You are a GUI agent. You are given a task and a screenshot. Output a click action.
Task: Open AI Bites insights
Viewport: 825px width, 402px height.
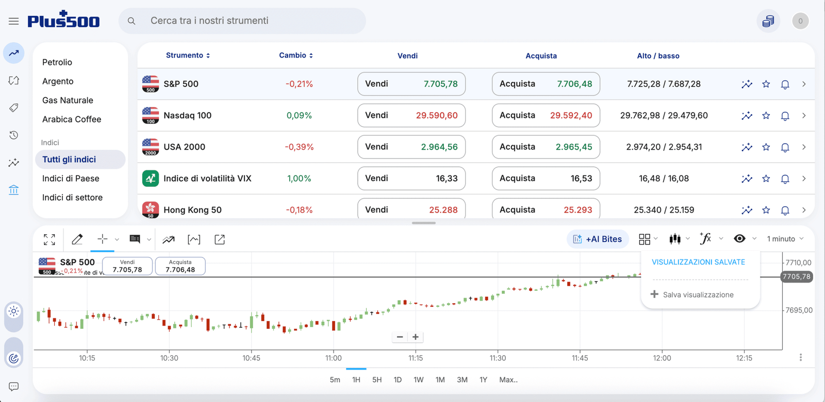tap(598, 239)
